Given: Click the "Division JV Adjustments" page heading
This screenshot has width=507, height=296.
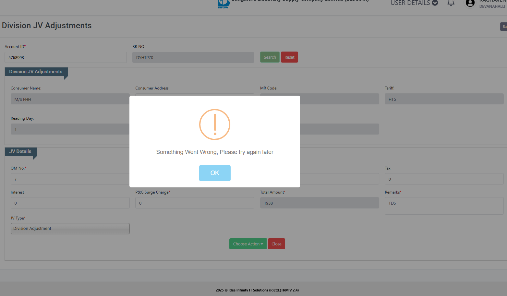Looking at the screenshot, I should 47,26.
